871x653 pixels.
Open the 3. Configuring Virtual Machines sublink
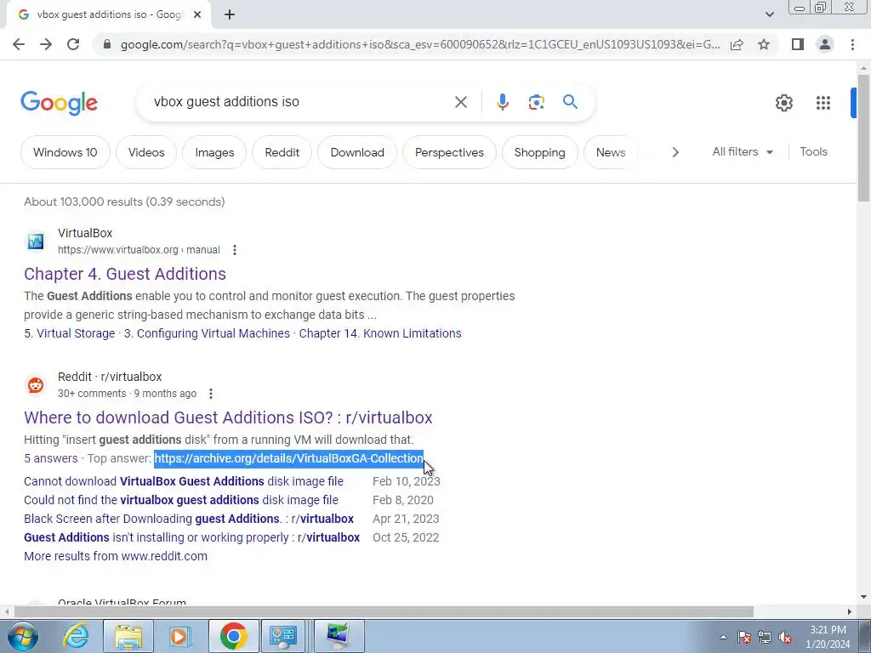pos(207,333)
